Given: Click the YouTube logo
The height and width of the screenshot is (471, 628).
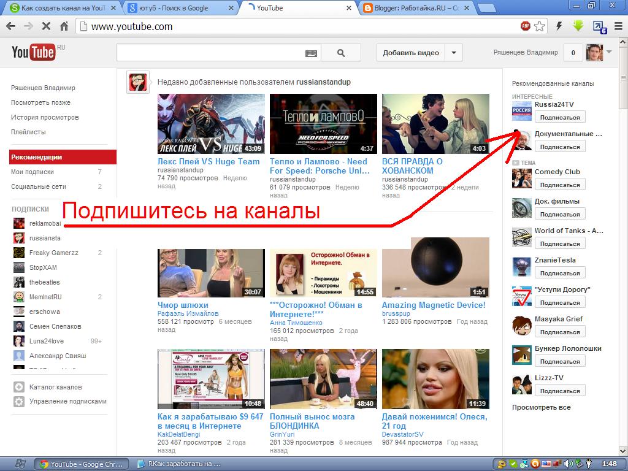Looking at the screenshot, I should [34, 52].
